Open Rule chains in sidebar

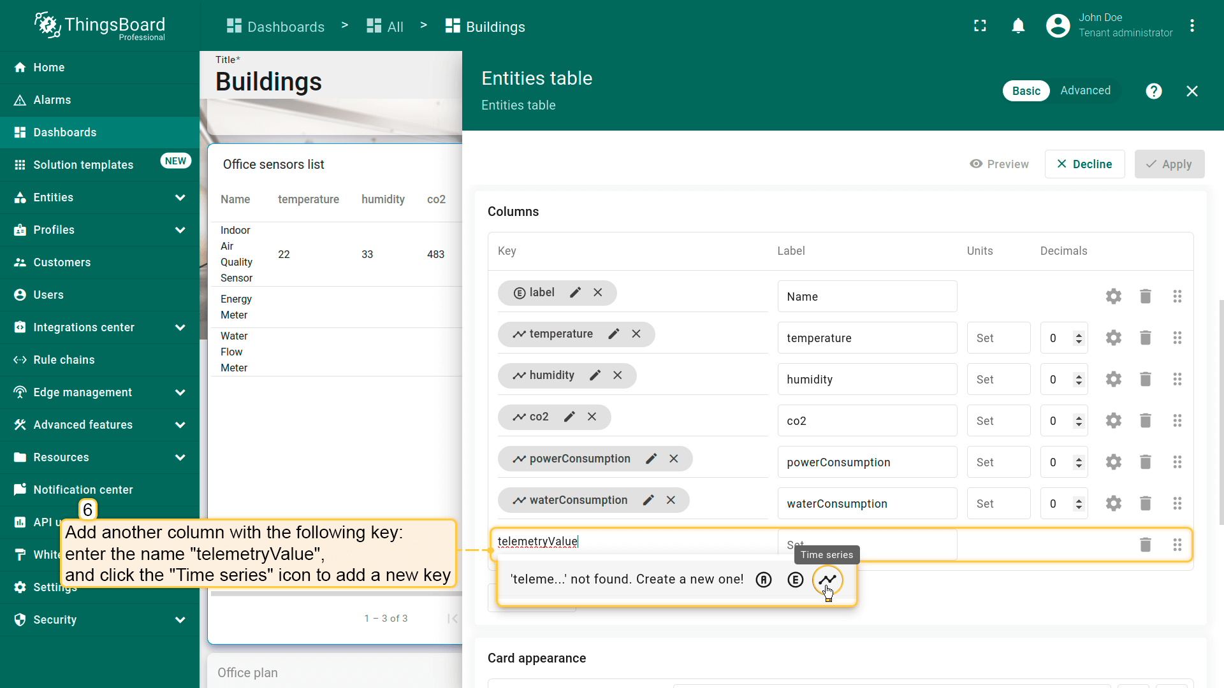click(64, 360)
